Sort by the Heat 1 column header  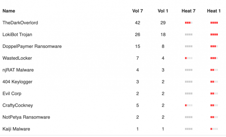click(214, 11)
